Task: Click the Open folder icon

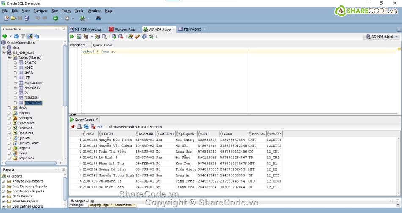Action: [x=13, y=18]
